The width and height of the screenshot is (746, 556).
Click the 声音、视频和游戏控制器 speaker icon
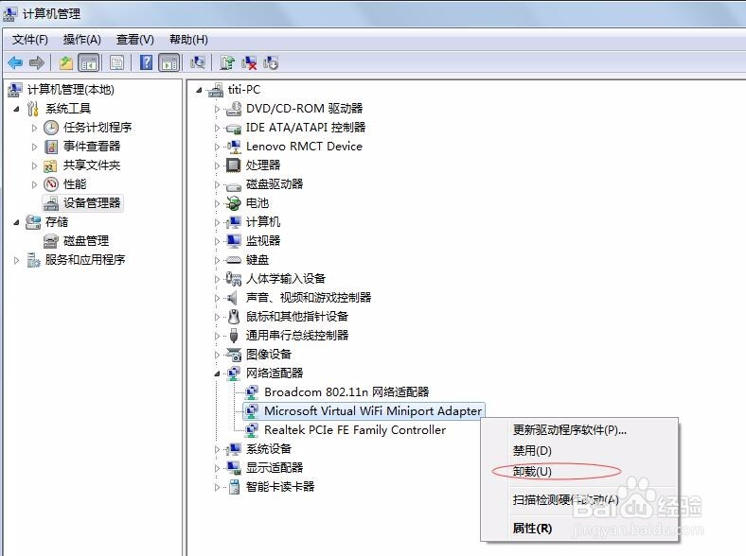pos(233,298)
